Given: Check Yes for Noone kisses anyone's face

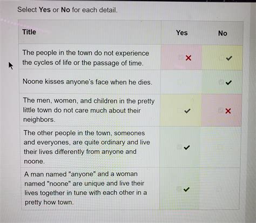Looking at the screenshot, I should [180, 82].
